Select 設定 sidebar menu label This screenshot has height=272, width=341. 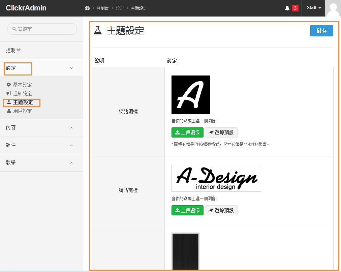pos(11,68)
